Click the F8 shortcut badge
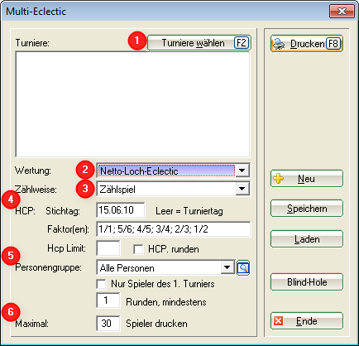Image resolution: width=359 pixels, height=346 pixels. pos(333,44)
